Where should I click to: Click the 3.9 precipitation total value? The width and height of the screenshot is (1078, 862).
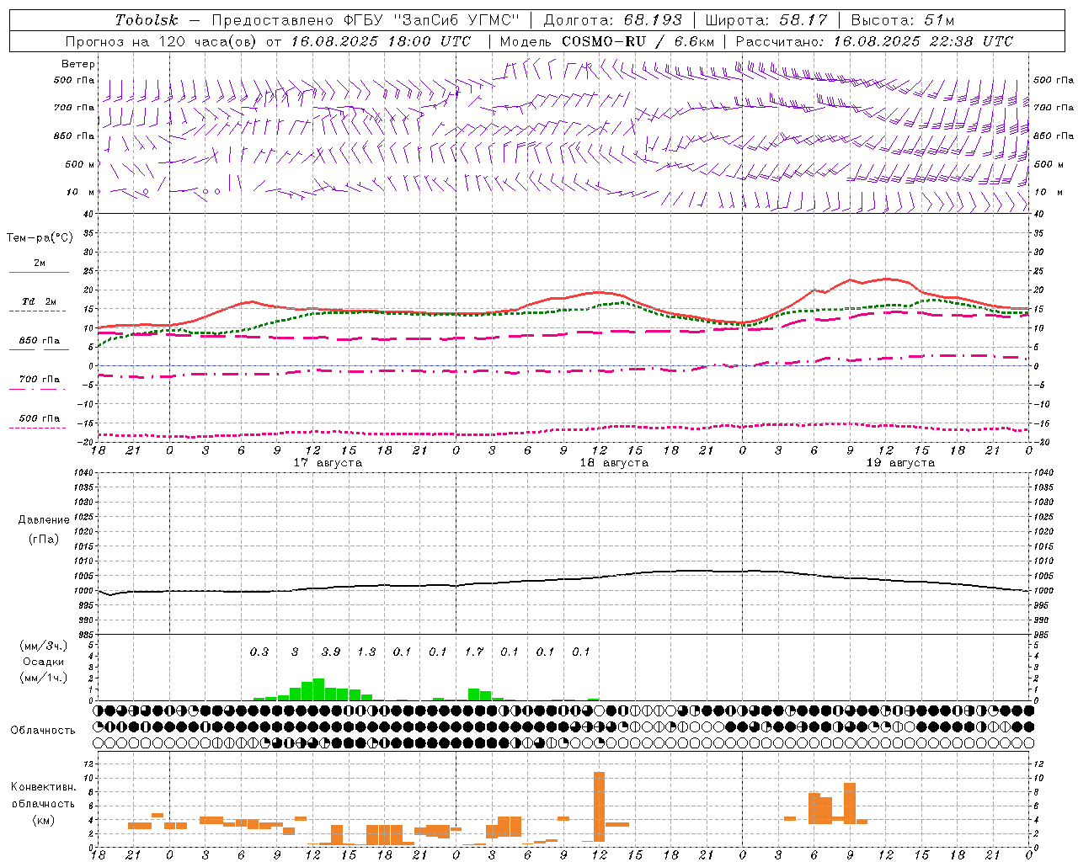click(x=331, y=652)
